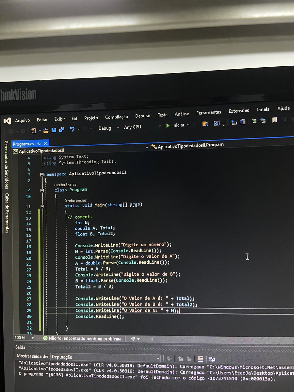This screenshot has height=392, width=294.
Task: Open the Janela menu
Action: tap(263, 109)
